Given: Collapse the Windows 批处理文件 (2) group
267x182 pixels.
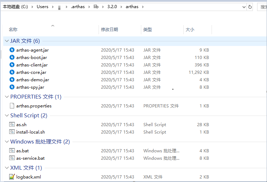Looking at the screenshot, I should coord(7,142).
